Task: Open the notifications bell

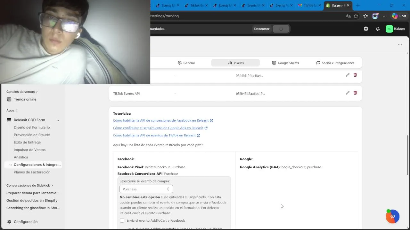Action: pyautogui.click(x=378, y=29)
